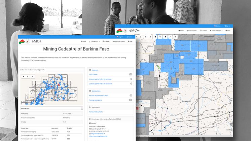Screen dimensions: 251x141
Task: Zoom in on the small overview map
Action: 23,76
